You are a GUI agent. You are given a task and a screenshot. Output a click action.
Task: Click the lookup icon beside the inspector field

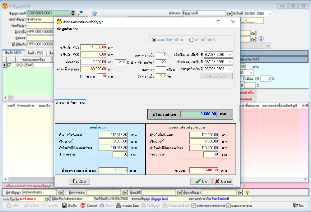(125, 192)
